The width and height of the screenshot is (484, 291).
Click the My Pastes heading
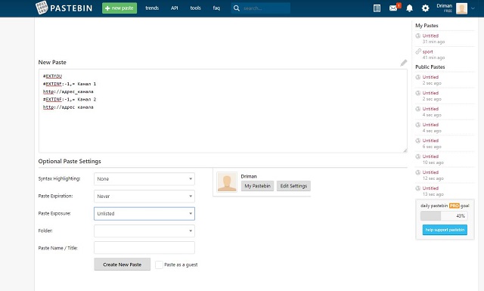coord(427,26)
